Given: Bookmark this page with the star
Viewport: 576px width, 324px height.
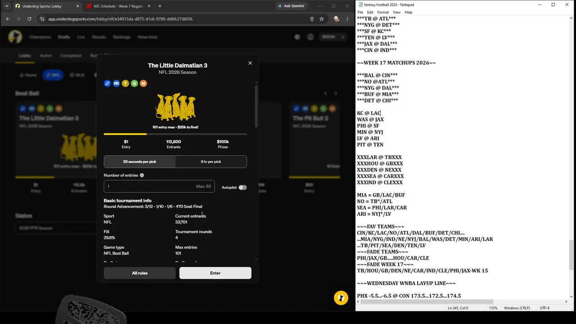Looking at the screenshot, I should [322, 19].
